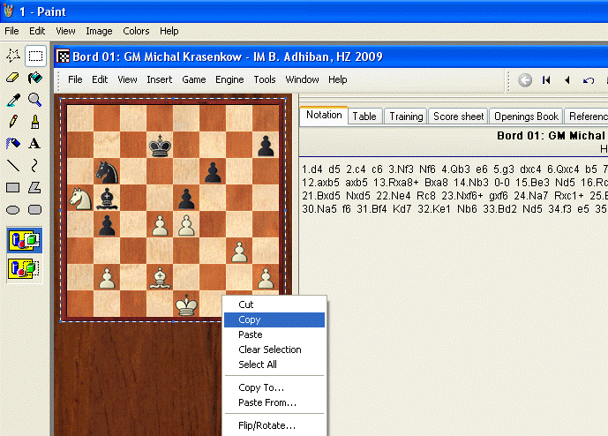Switch to the Pencil tool
The height and width of the screenshot is (436, 608).
coord(12,122)
